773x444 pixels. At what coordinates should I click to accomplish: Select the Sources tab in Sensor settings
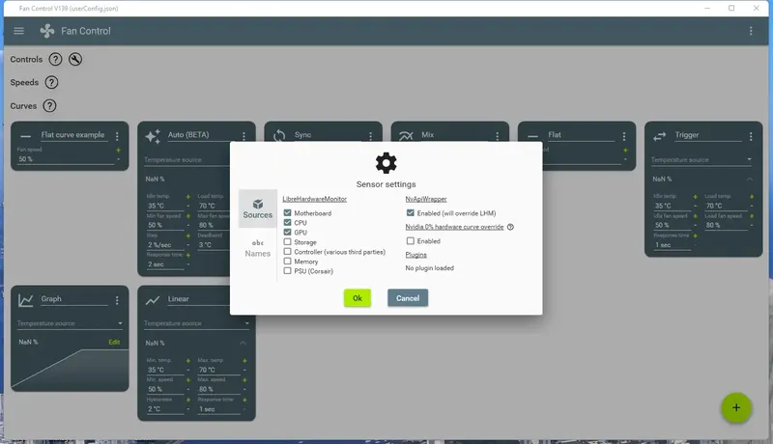(257, 208)
